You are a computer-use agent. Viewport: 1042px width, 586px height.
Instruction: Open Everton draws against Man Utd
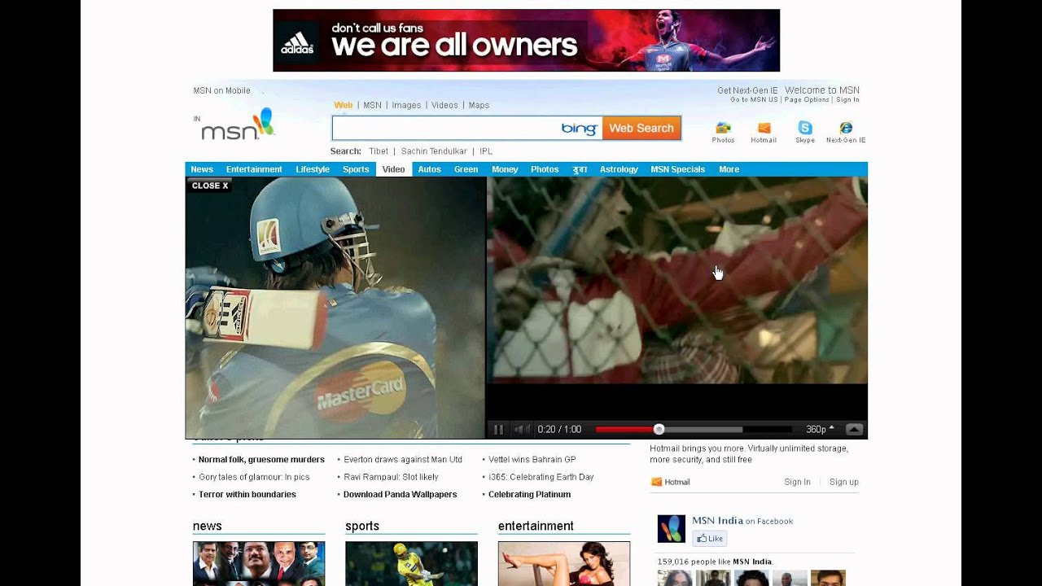coord(403,460)
